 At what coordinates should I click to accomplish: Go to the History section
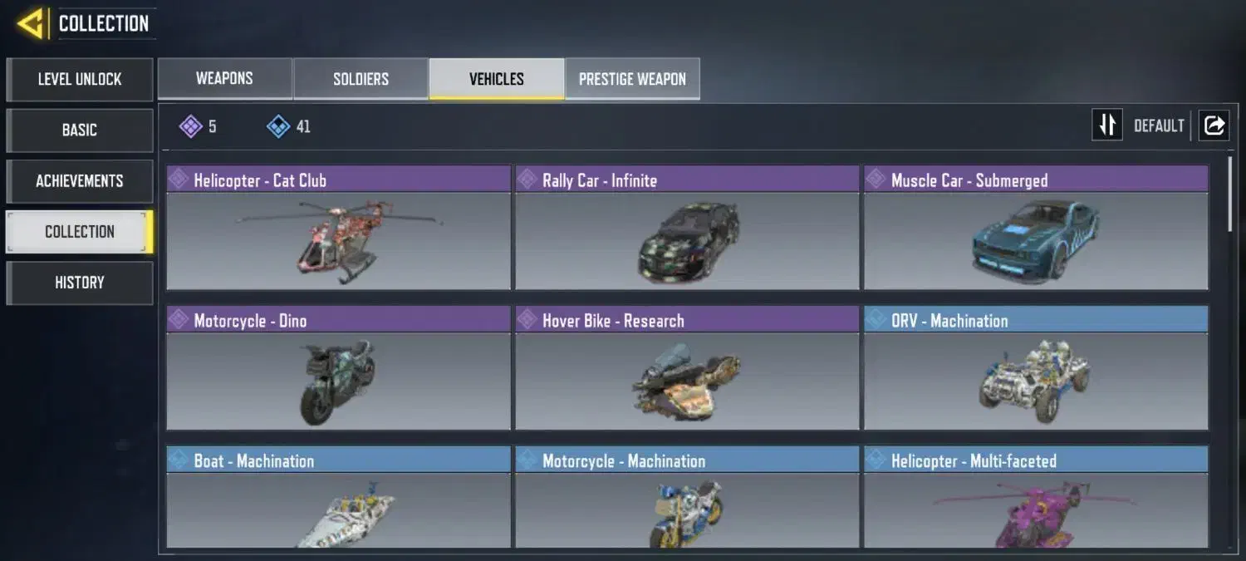[x=80, y=283]
